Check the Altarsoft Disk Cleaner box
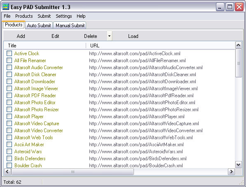This screenshot has width=246, height=187. pos(9,75)
